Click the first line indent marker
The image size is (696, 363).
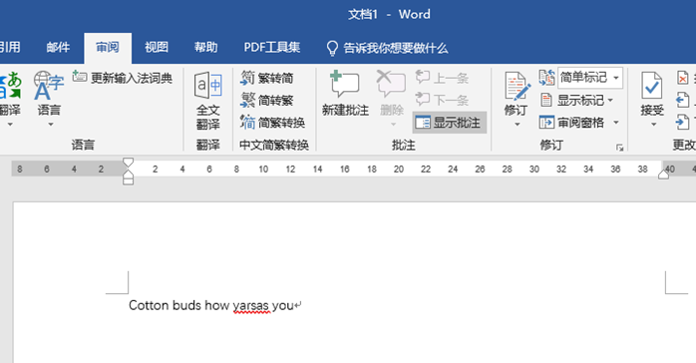coord(128,163)
